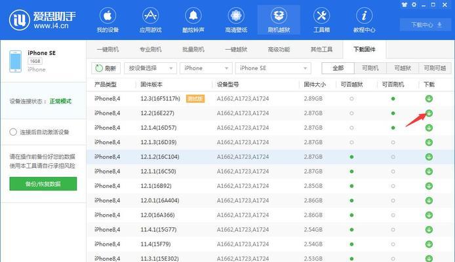Click the 产品类型 column header
This screenshot has height=262, width=455.
(x=106, y=84)
